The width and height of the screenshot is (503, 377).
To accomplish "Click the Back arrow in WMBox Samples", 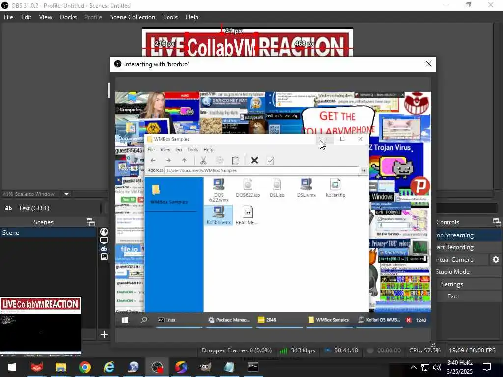I will click(x=153, y=161).
